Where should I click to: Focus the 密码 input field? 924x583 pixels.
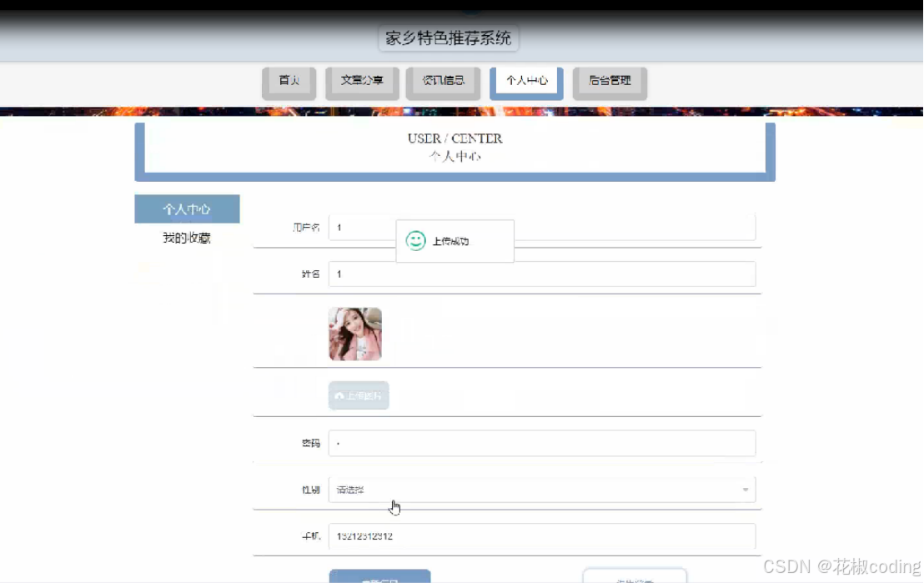pos(541,443)
